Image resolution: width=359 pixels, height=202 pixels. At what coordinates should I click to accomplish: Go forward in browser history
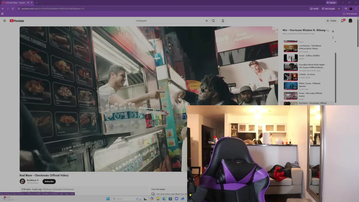point(8,9)
